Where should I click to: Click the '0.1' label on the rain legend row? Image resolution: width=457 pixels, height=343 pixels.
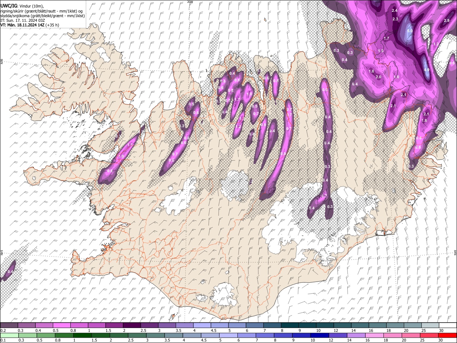click(3, 340)
